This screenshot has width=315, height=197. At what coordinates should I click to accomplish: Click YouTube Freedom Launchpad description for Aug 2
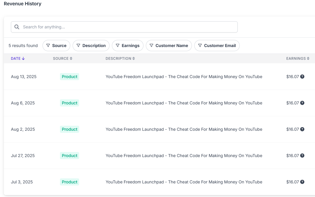184,129
